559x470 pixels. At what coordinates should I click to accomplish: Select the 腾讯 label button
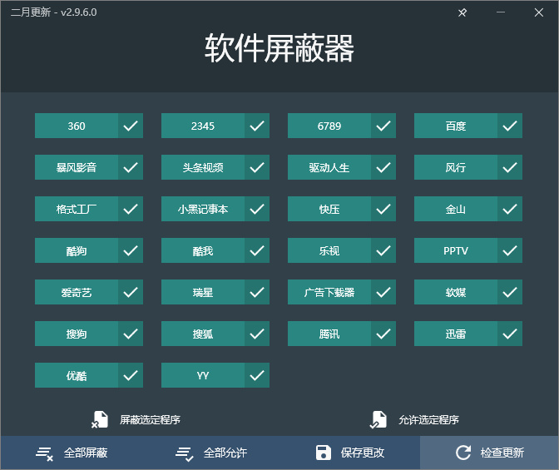[329, 334]
